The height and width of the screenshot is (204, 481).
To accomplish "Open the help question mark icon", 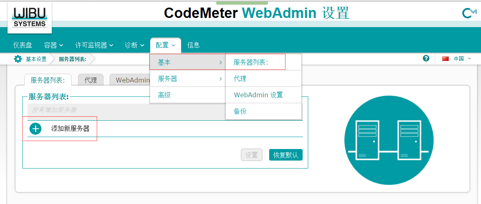I will click(x=426, y=59).
